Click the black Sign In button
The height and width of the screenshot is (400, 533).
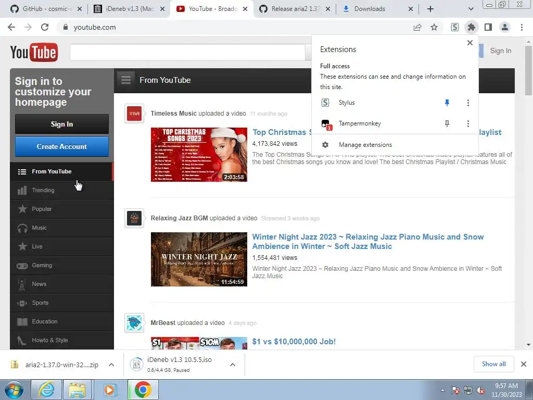click(62, 124)
